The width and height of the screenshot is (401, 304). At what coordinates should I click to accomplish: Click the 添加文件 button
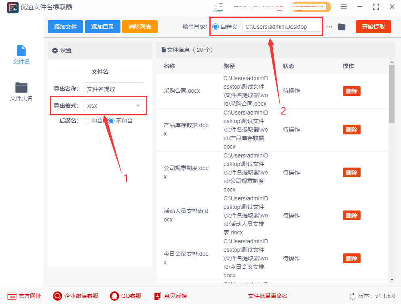pos(65,27)
